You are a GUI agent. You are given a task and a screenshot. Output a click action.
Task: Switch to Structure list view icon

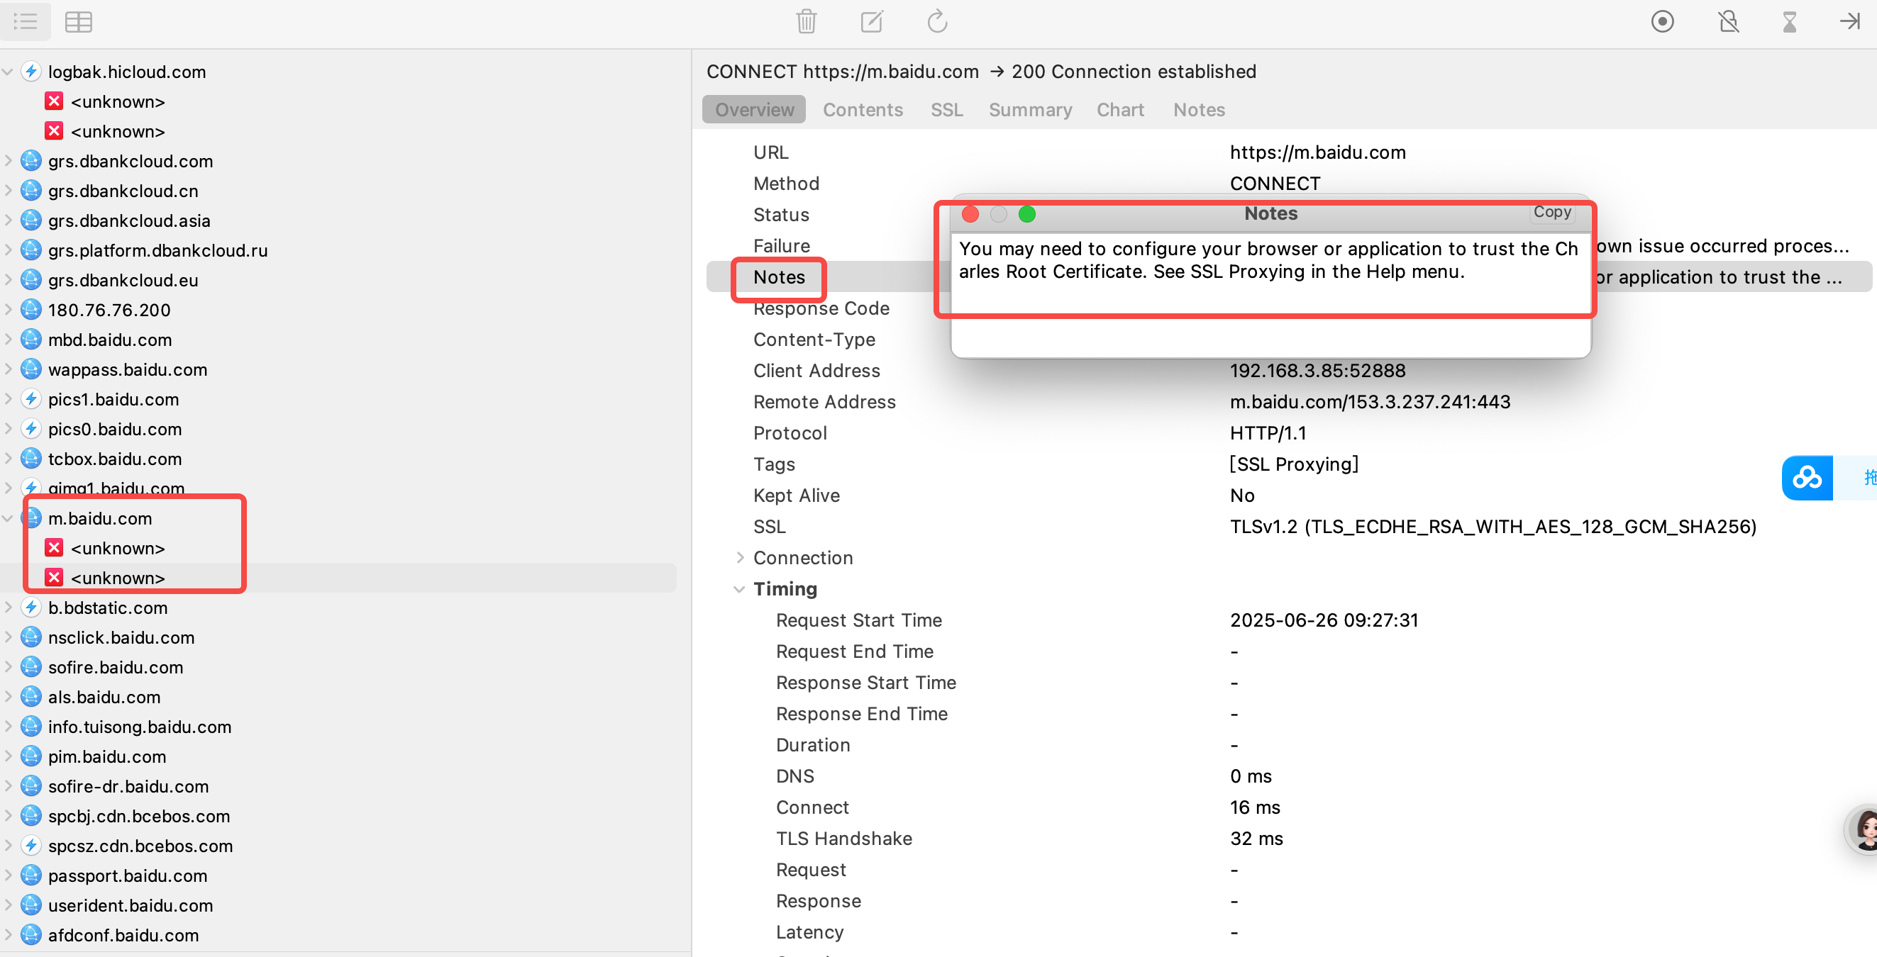(x=26, y=22)
